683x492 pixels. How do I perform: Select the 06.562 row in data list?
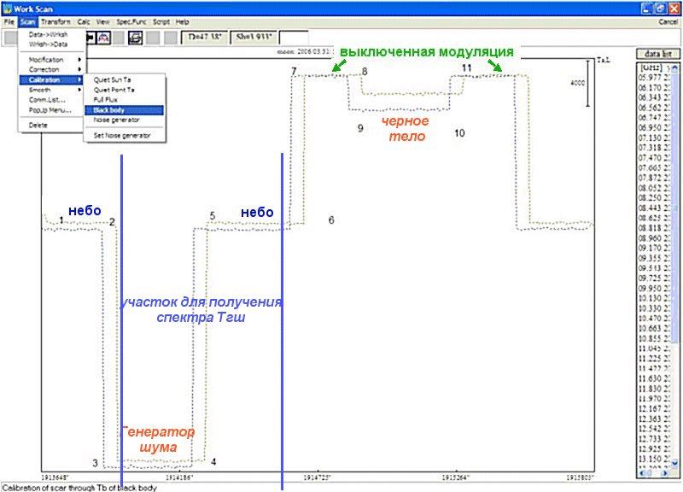(654, 108)
